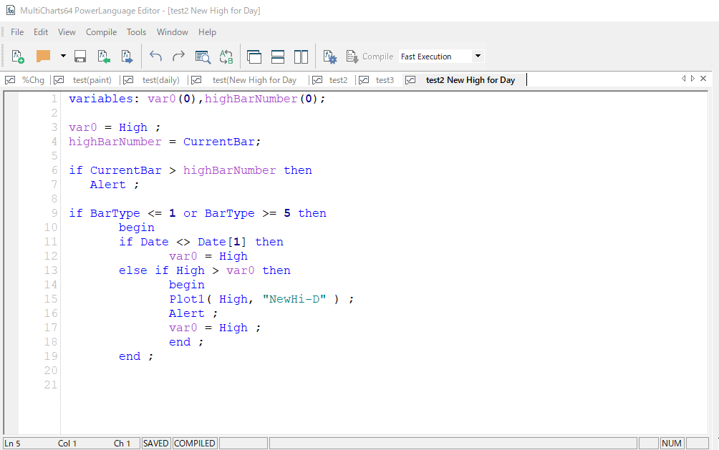This screenshot has height=450, width=719.
Task: Click the "else if High > var0 then" line
Action: 205,270
